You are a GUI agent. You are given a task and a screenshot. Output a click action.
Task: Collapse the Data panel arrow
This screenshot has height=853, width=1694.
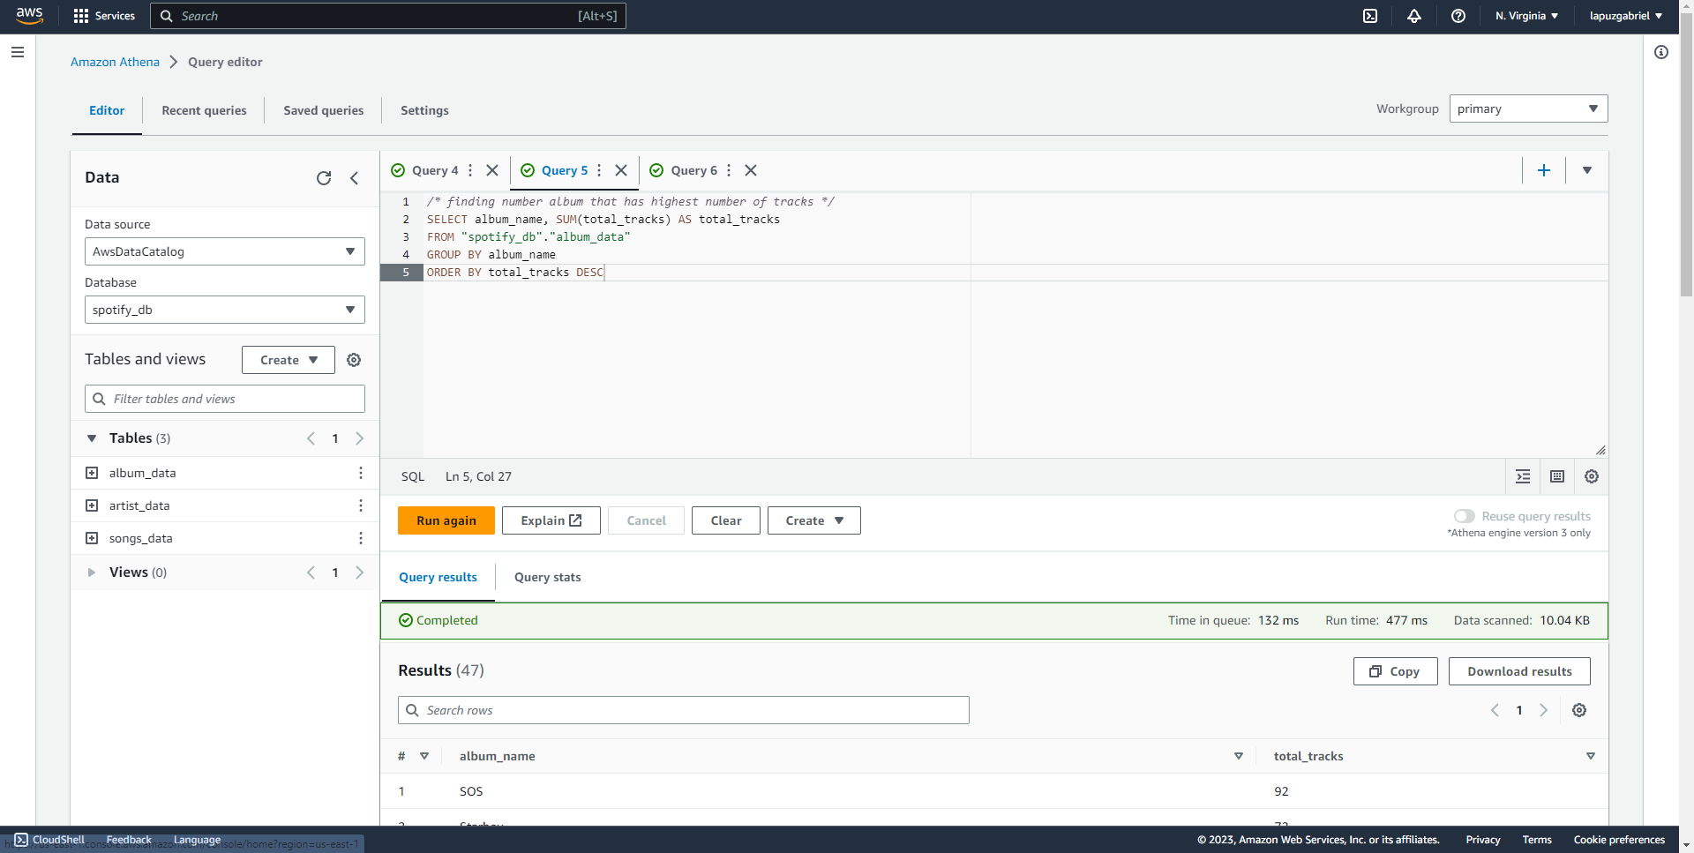(355, 178)
